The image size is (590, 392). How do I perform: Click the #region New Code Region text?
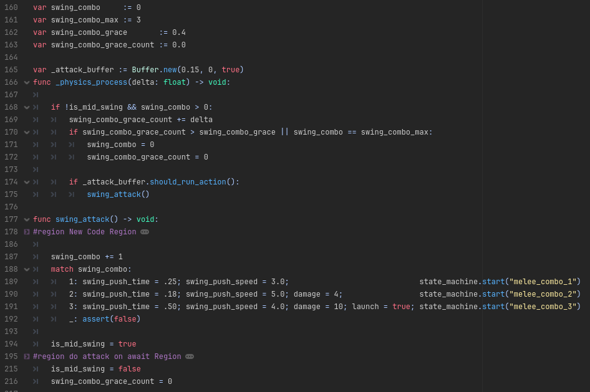click(85, 232)
